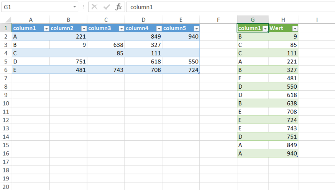Click cell containing 481 in column2
The image size is (335, 190).
tap(68, 70)
